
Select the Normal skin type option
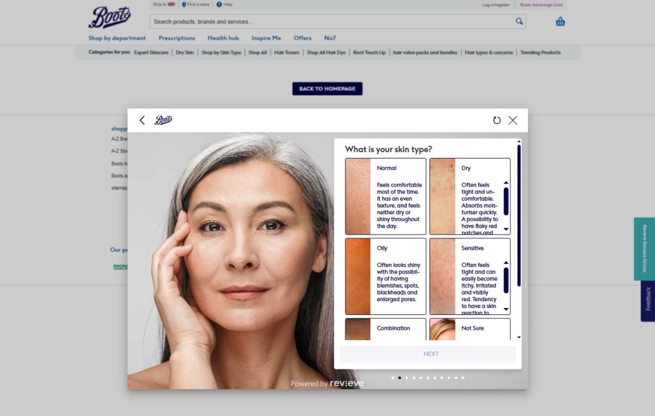tap(385, 196)
